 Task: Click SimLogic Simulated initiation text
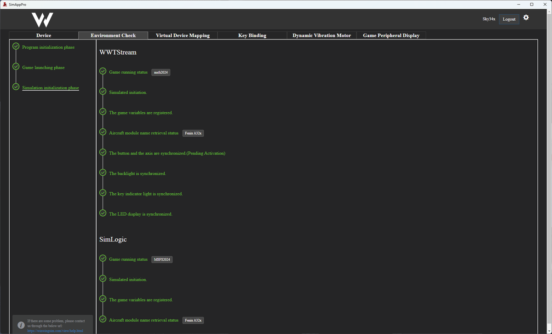[128, 280]
